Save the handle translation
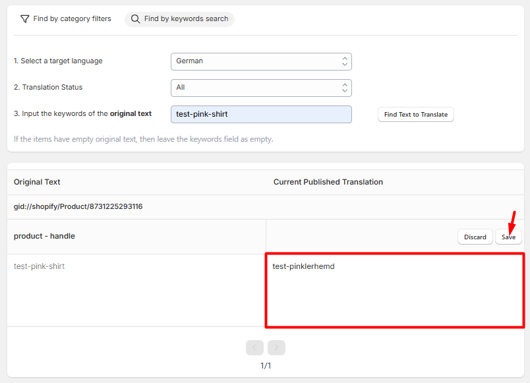 click(508, 237)
